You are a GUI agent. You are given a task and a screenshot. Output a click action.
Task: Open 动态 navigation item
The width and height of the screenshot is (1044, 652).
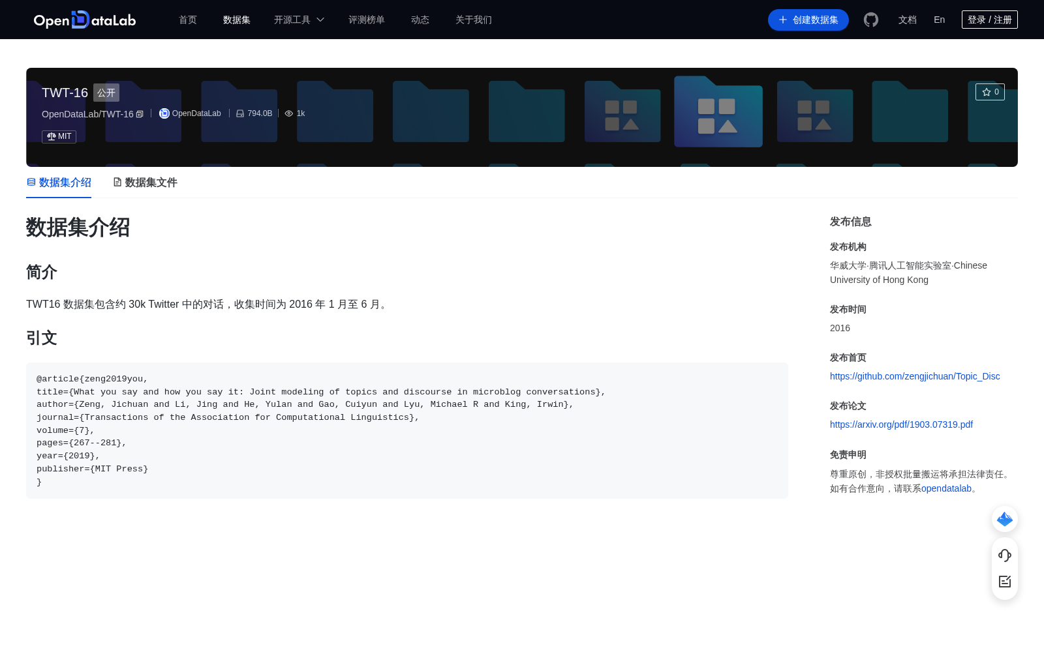[x=420, y=20]
